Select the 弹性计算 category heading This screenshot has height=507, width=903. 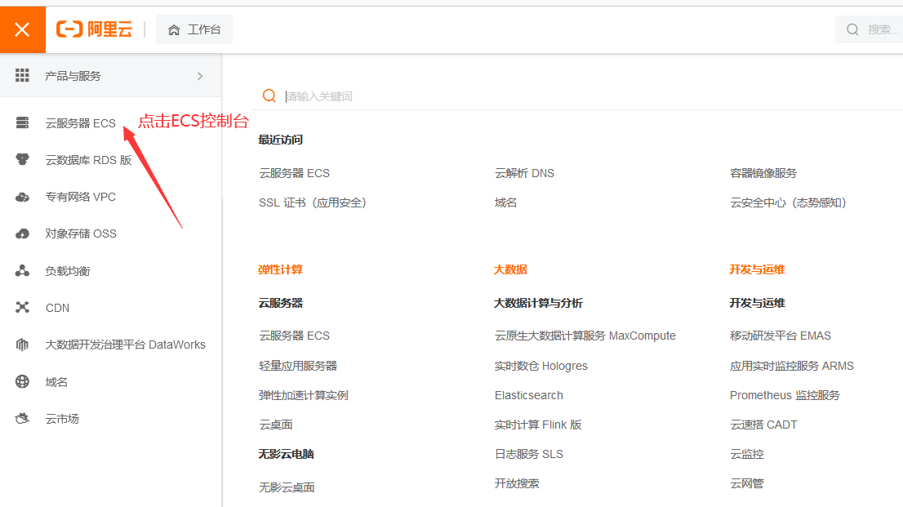click(x=281, y=269)
